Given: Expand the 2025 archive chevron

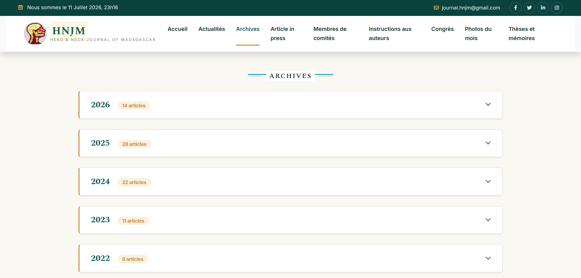Looking at the screenshot, I should coord(488,143).
